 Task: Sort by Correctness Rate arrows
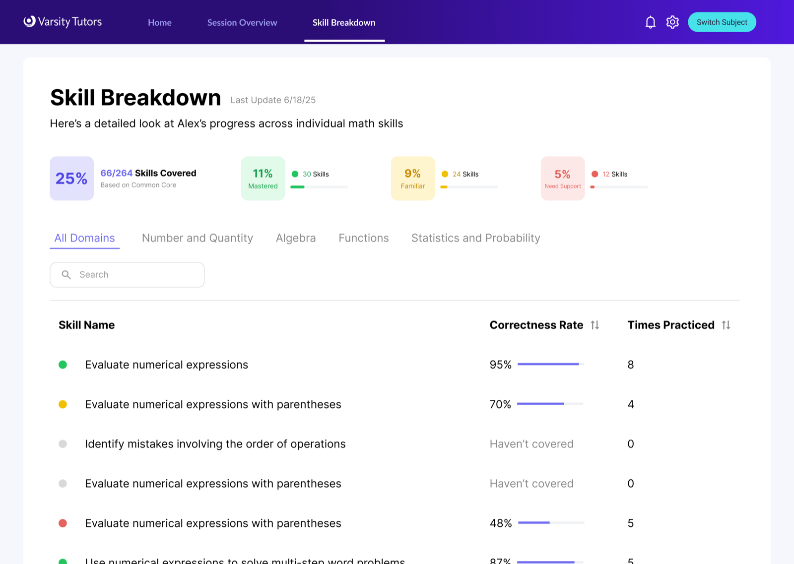click(x=595, y=325)
